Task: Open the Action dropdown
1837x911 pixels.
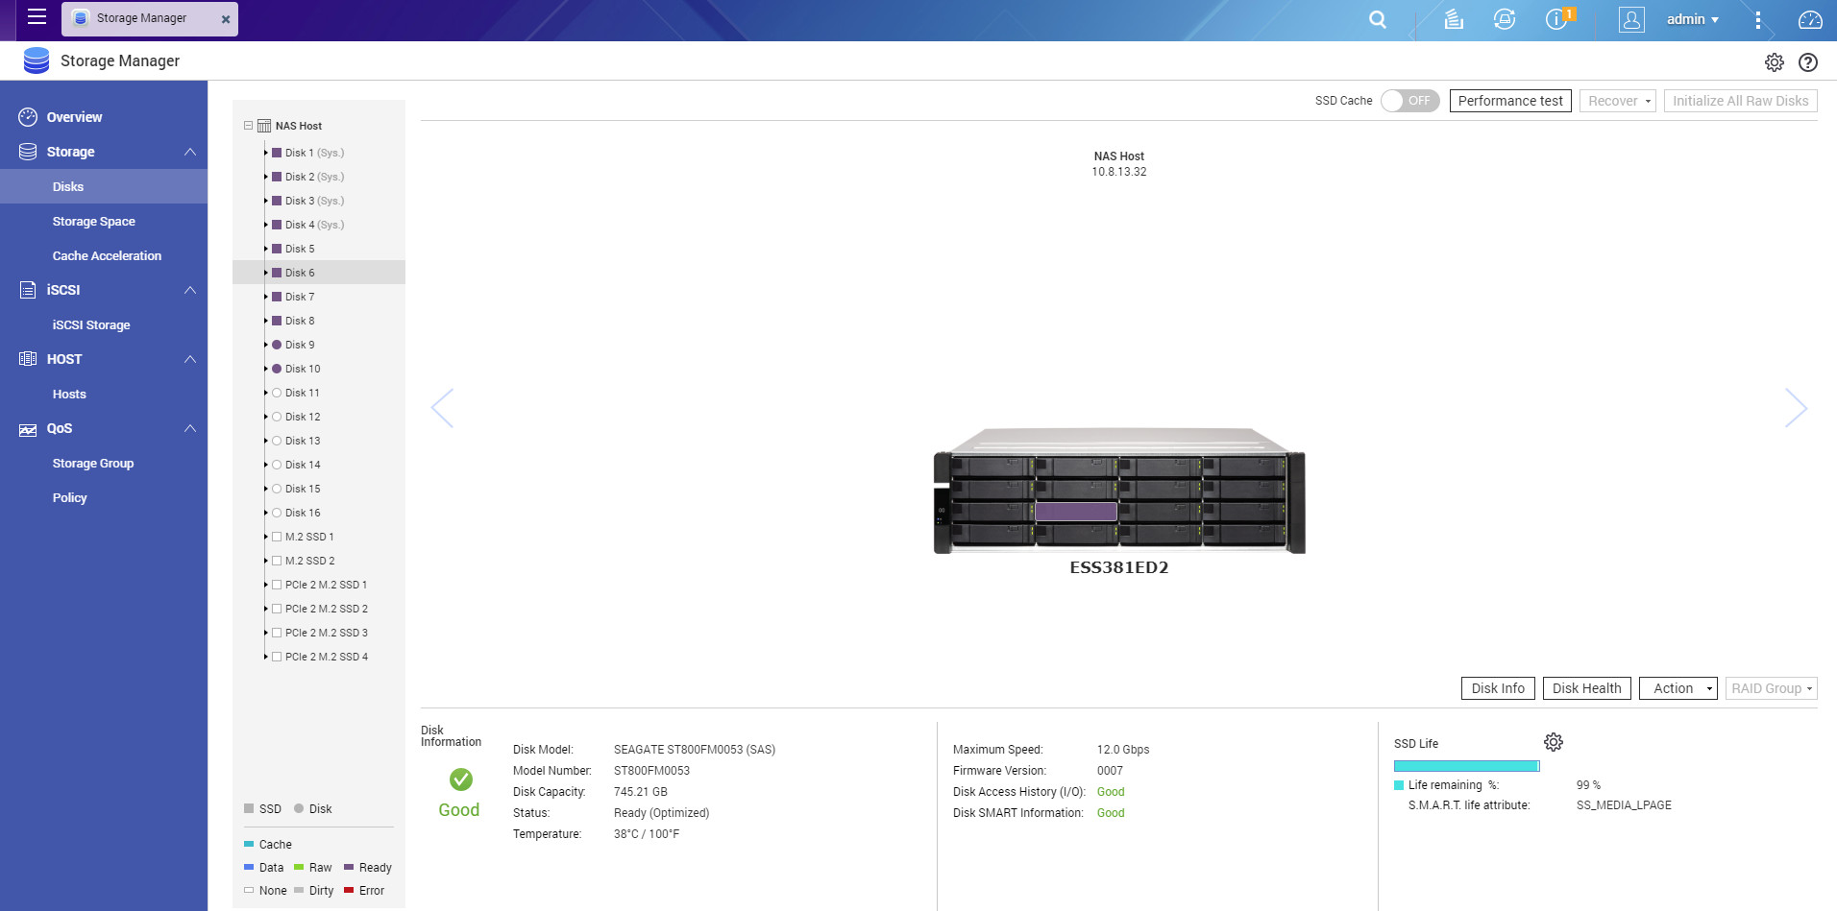Action: click(1678, 688)
